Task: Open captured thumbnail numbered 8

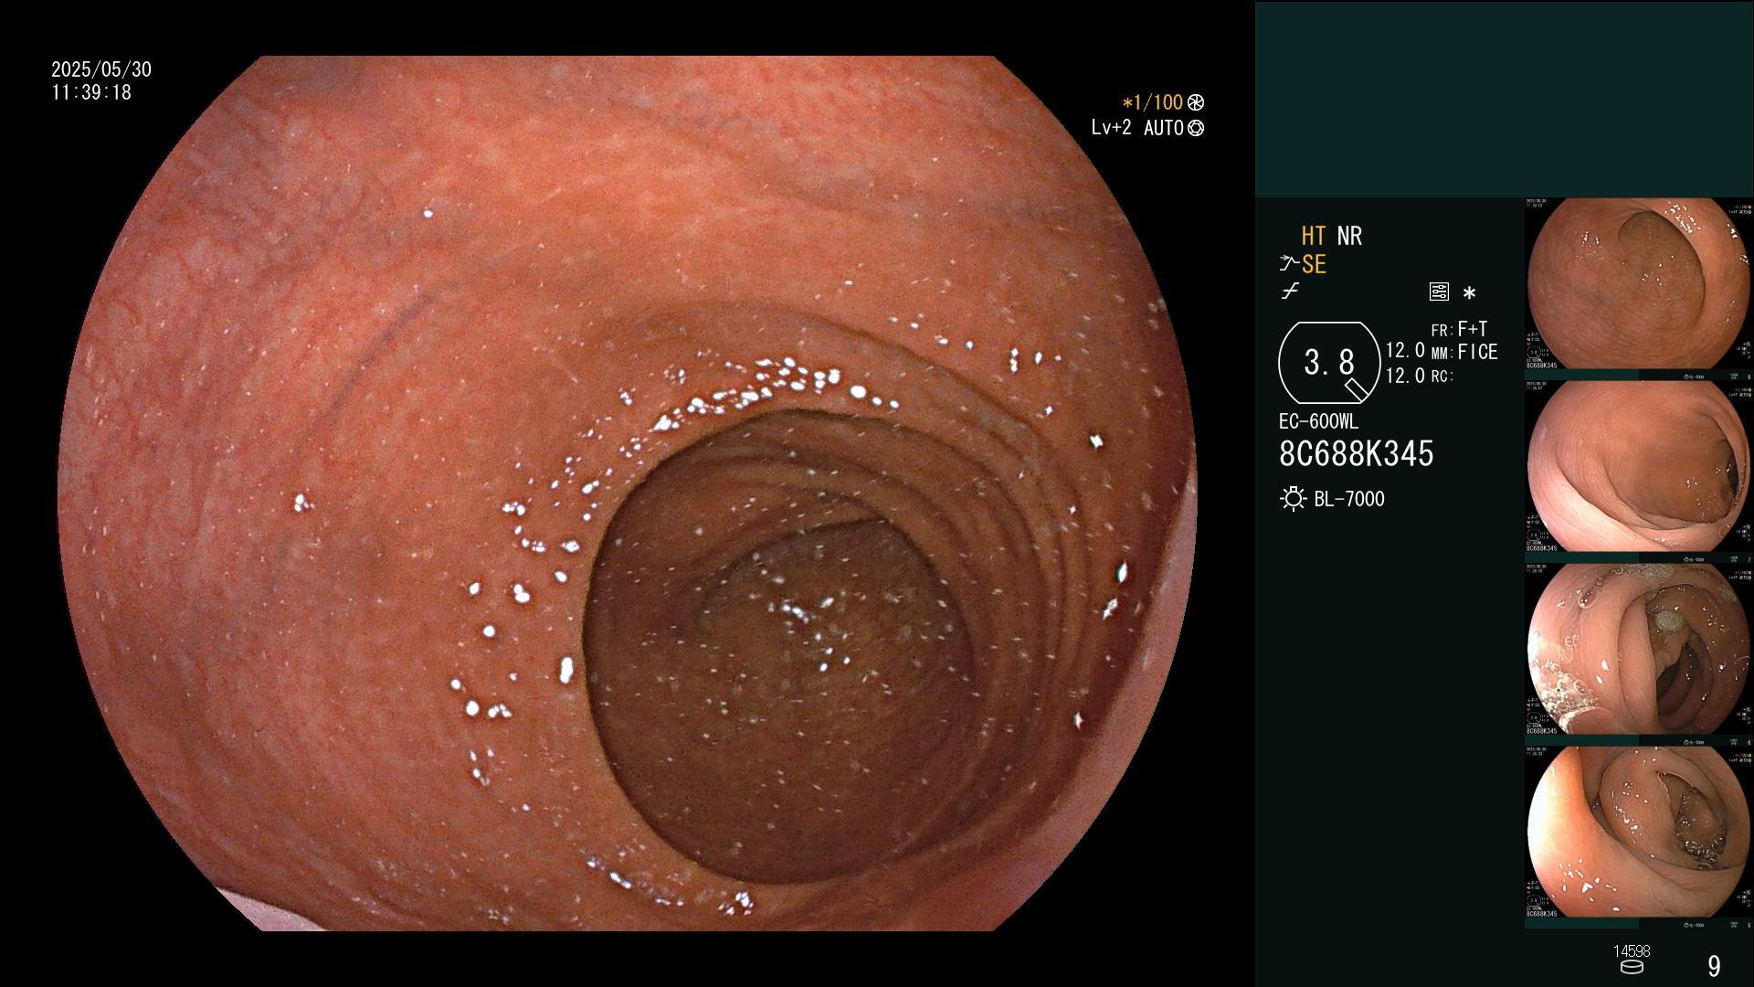Action: (x=1639, y=283)
